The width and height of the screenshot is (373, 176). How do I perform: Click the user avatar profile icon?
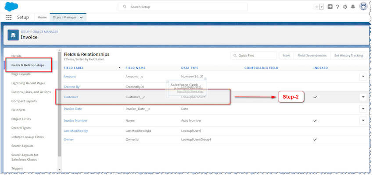click(363, 7)
